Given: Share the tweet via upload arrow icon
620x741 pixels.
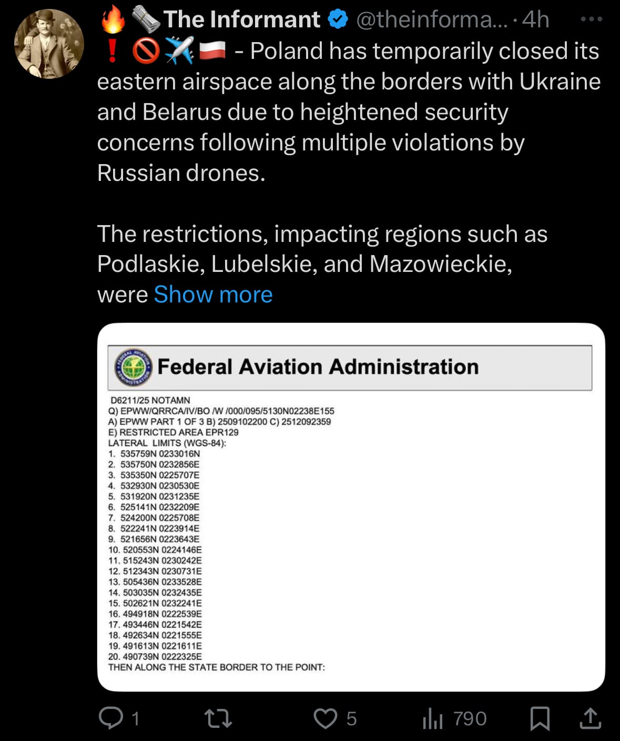Looking at the screenshot, I should click(590, 718).
